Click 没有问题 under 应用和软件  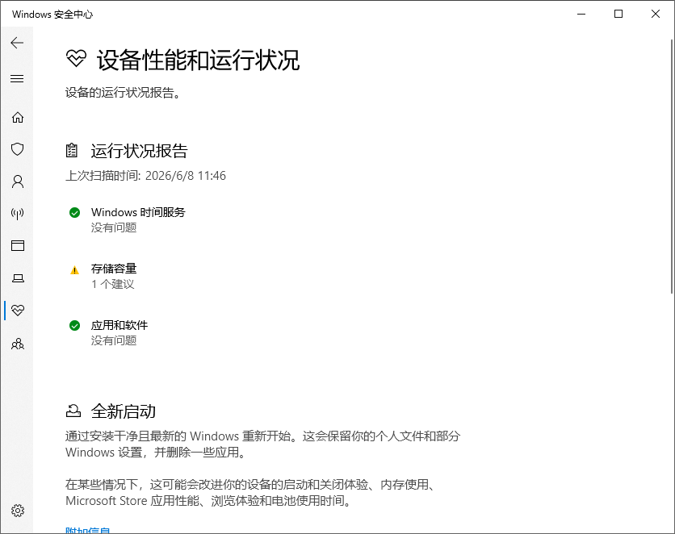coord(114,340)
